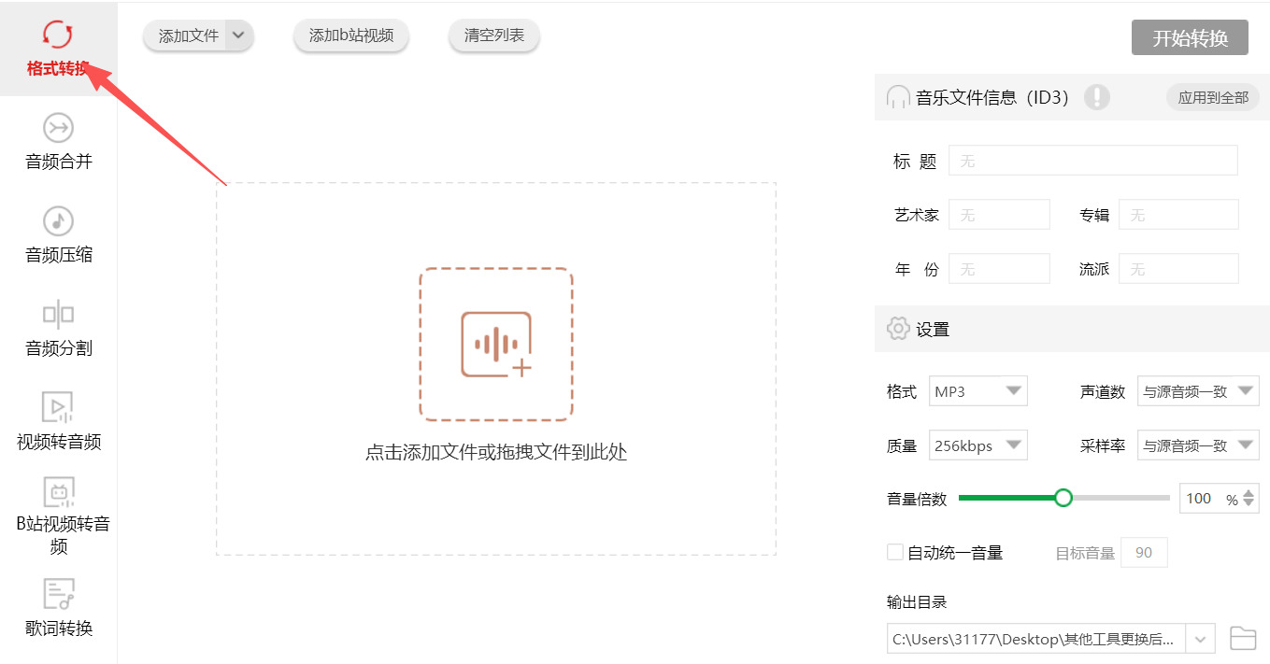Click the 清空列表 button
This screenshot has width=1270, height=664.
pyautogui.click(x=494, y=35)
